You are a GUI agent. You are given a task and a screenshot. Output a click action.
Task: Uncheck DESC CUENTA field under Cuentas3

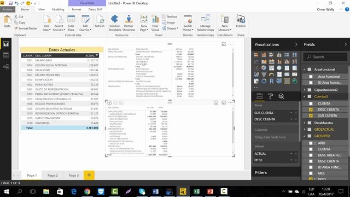pyautogui.click(x=311, y=109)
